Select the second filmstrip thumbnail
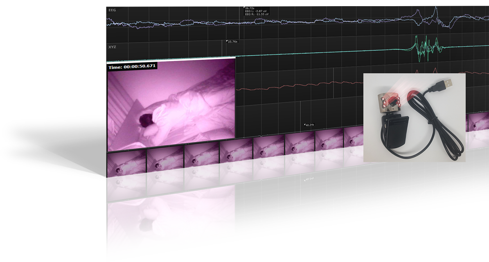The height and width of the screenshot is (262, 489). click(x=165, y=169)
